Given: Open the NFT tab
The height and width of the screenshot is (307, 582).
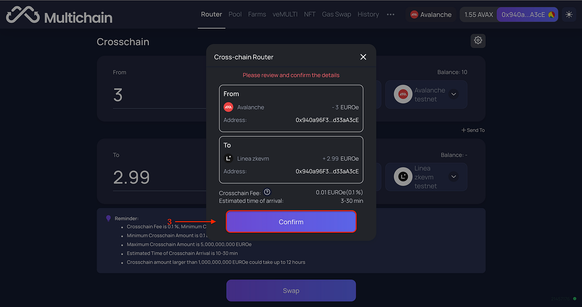Looking at the screenshot, I should 310,14.
